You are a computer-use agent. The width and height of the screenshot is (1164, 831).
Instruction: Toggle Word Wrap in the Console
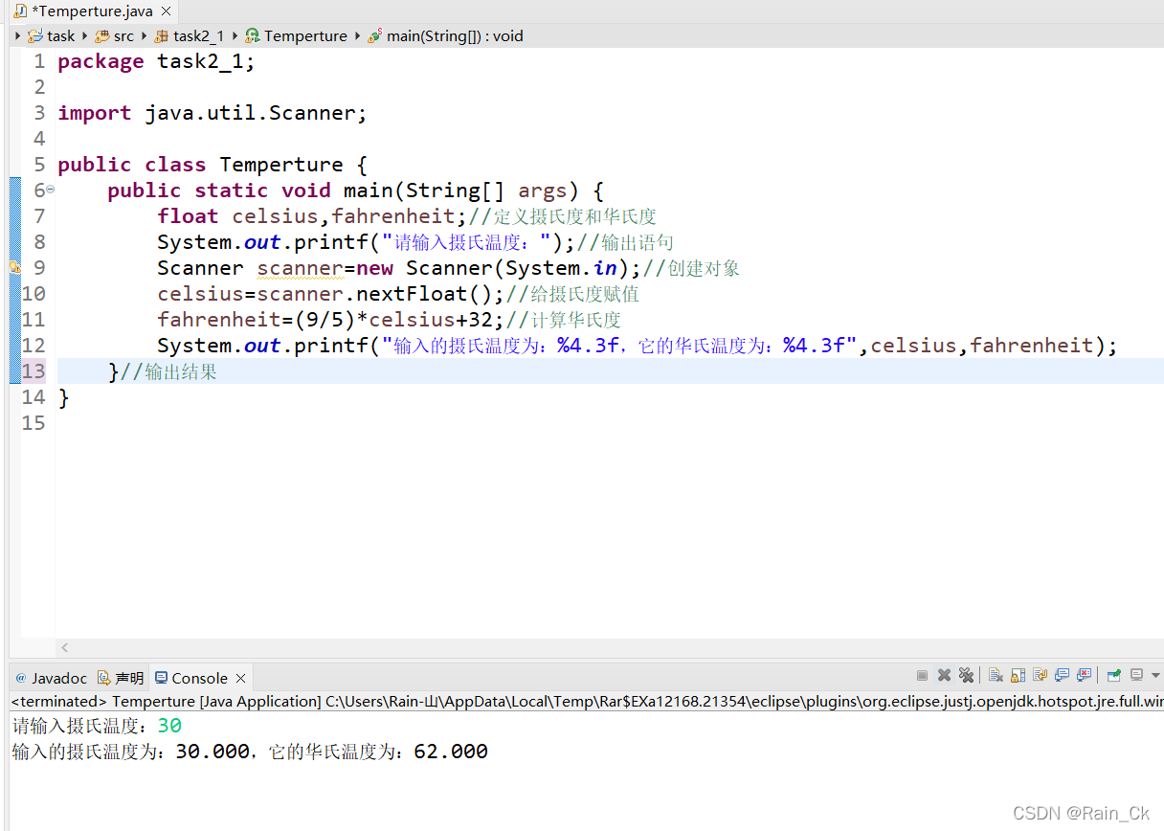pos(1040,675)
